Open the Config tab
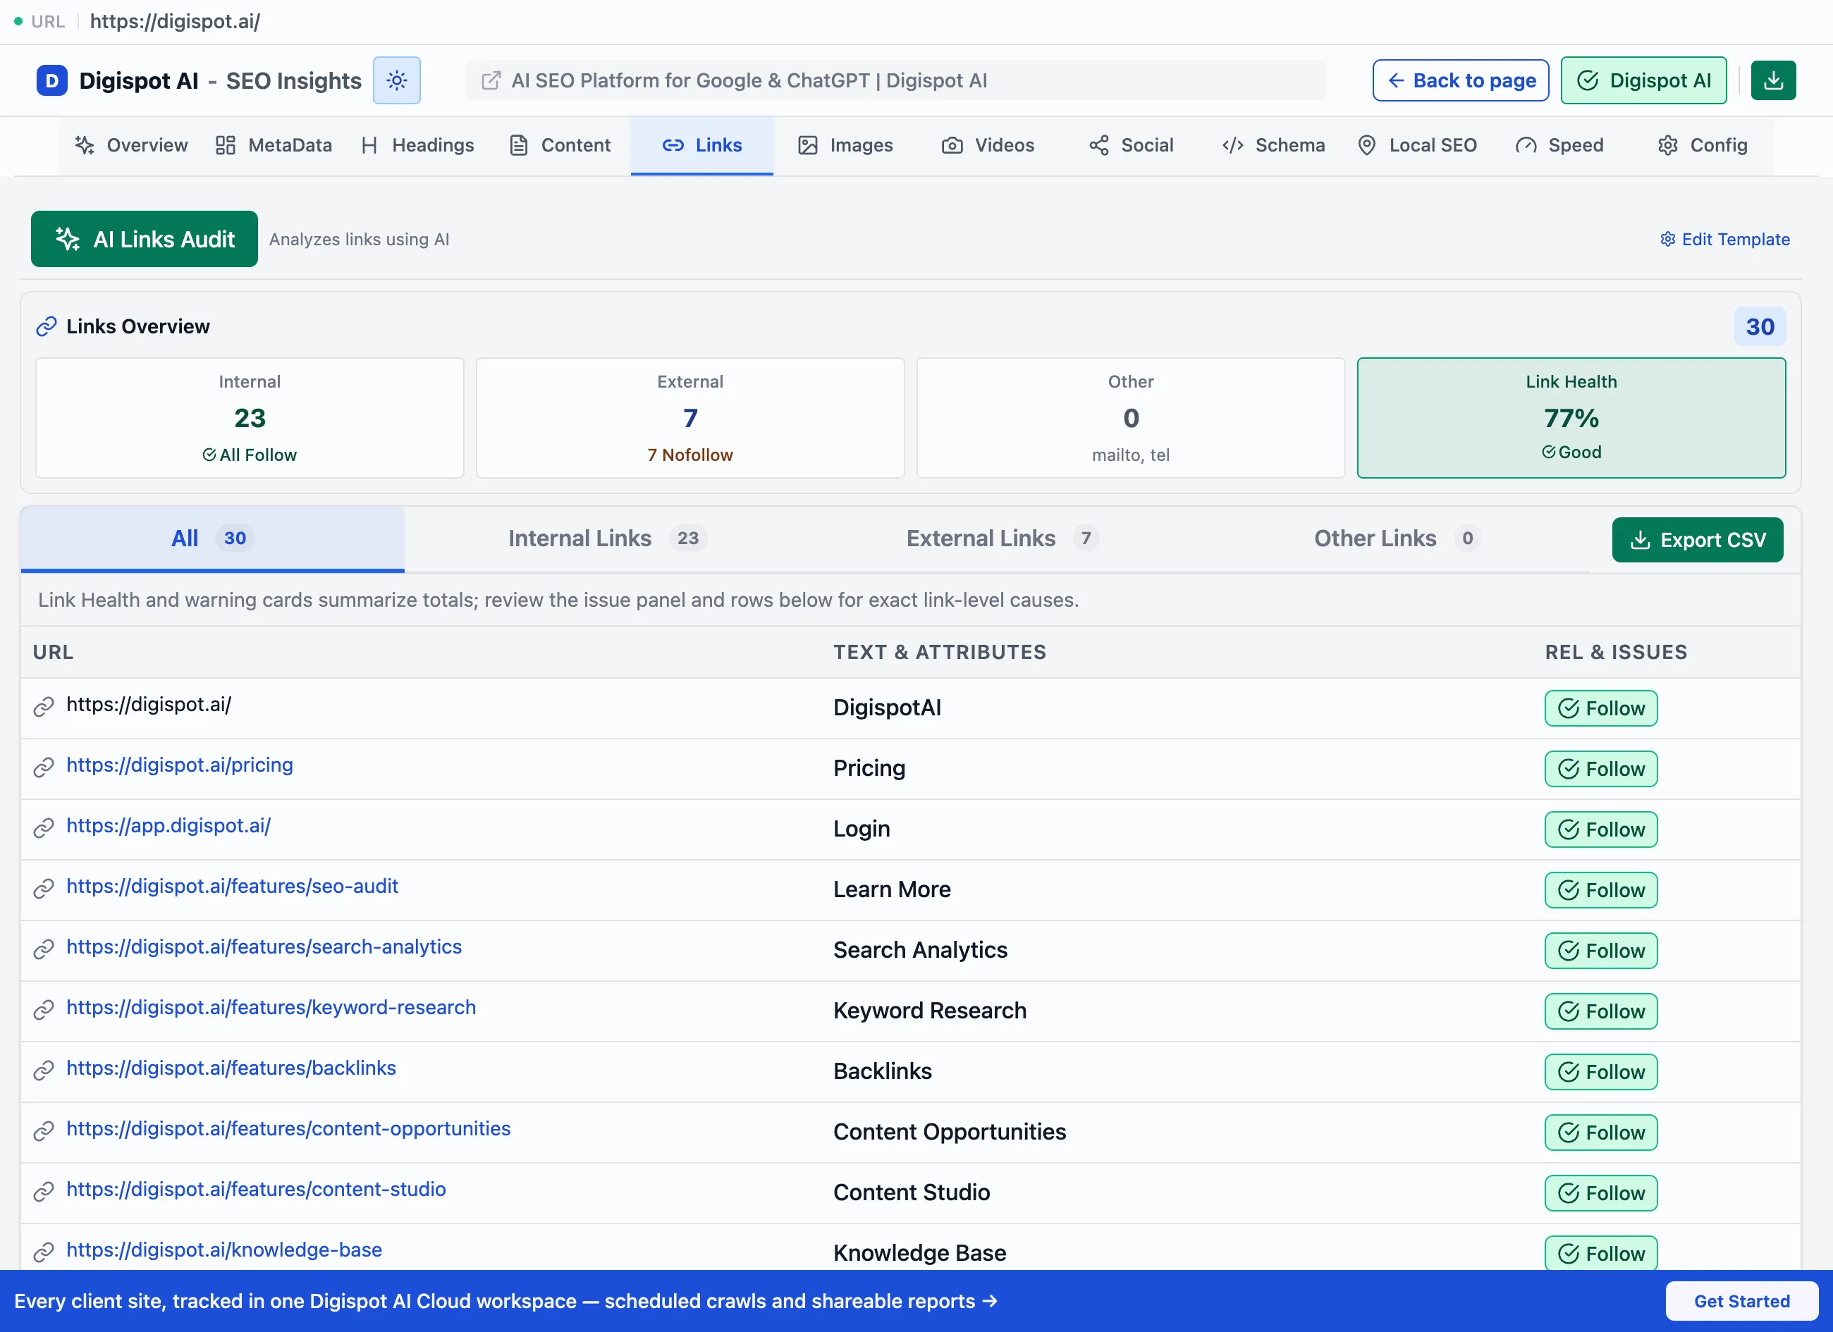The height and width of the screenshot is (1332, 1833). pyautogui.click(x=1702, y=145)
